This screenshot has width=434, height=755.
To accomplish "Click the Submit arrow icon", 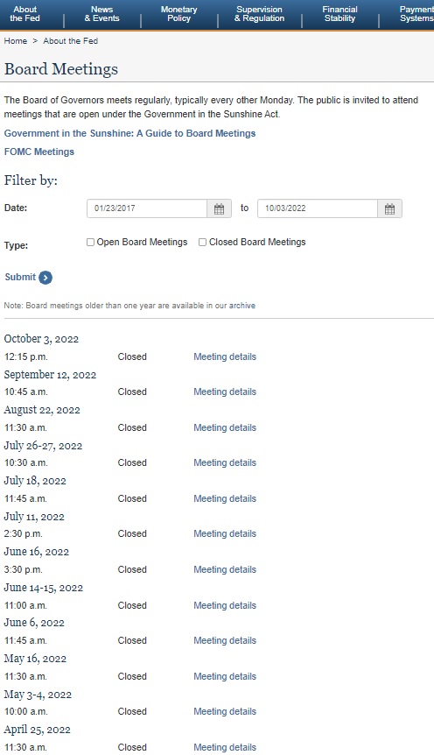I will coord(45,278).
